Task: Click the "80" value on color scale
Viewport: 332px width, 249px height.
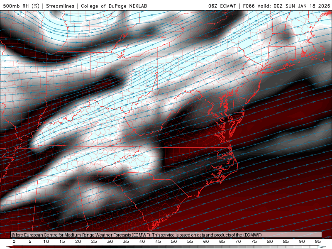Action: (270, 242)
